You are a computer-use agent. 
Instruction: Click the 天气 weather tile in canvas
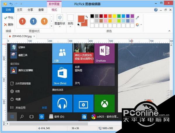[94, 75]
